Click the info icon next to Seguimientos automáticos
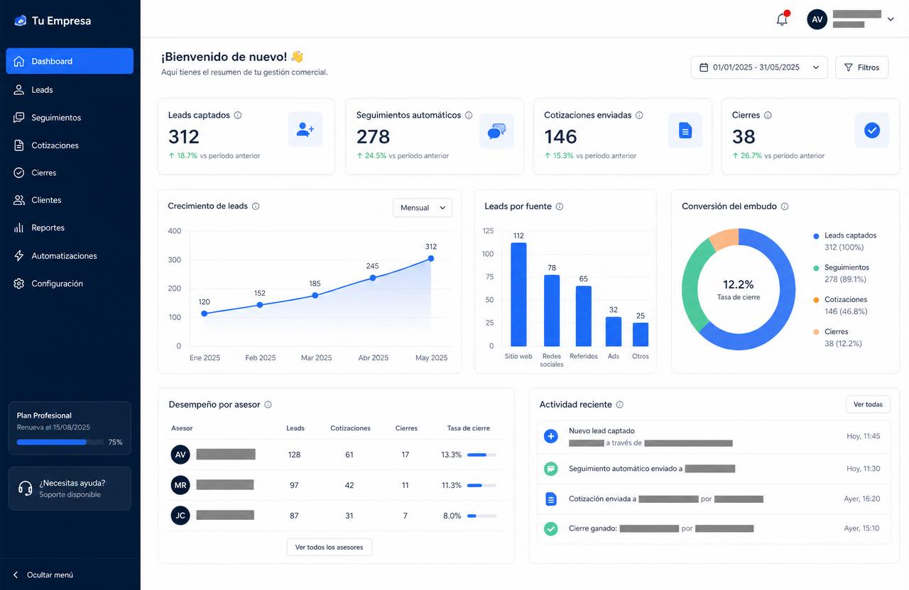909x590 pixels. [x=469, y=115]
